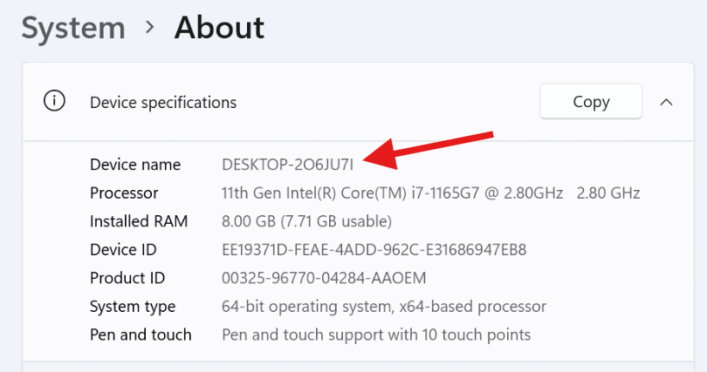Click the 8.00 GB RAM value

pyautogui.click(x=306, y=221)
